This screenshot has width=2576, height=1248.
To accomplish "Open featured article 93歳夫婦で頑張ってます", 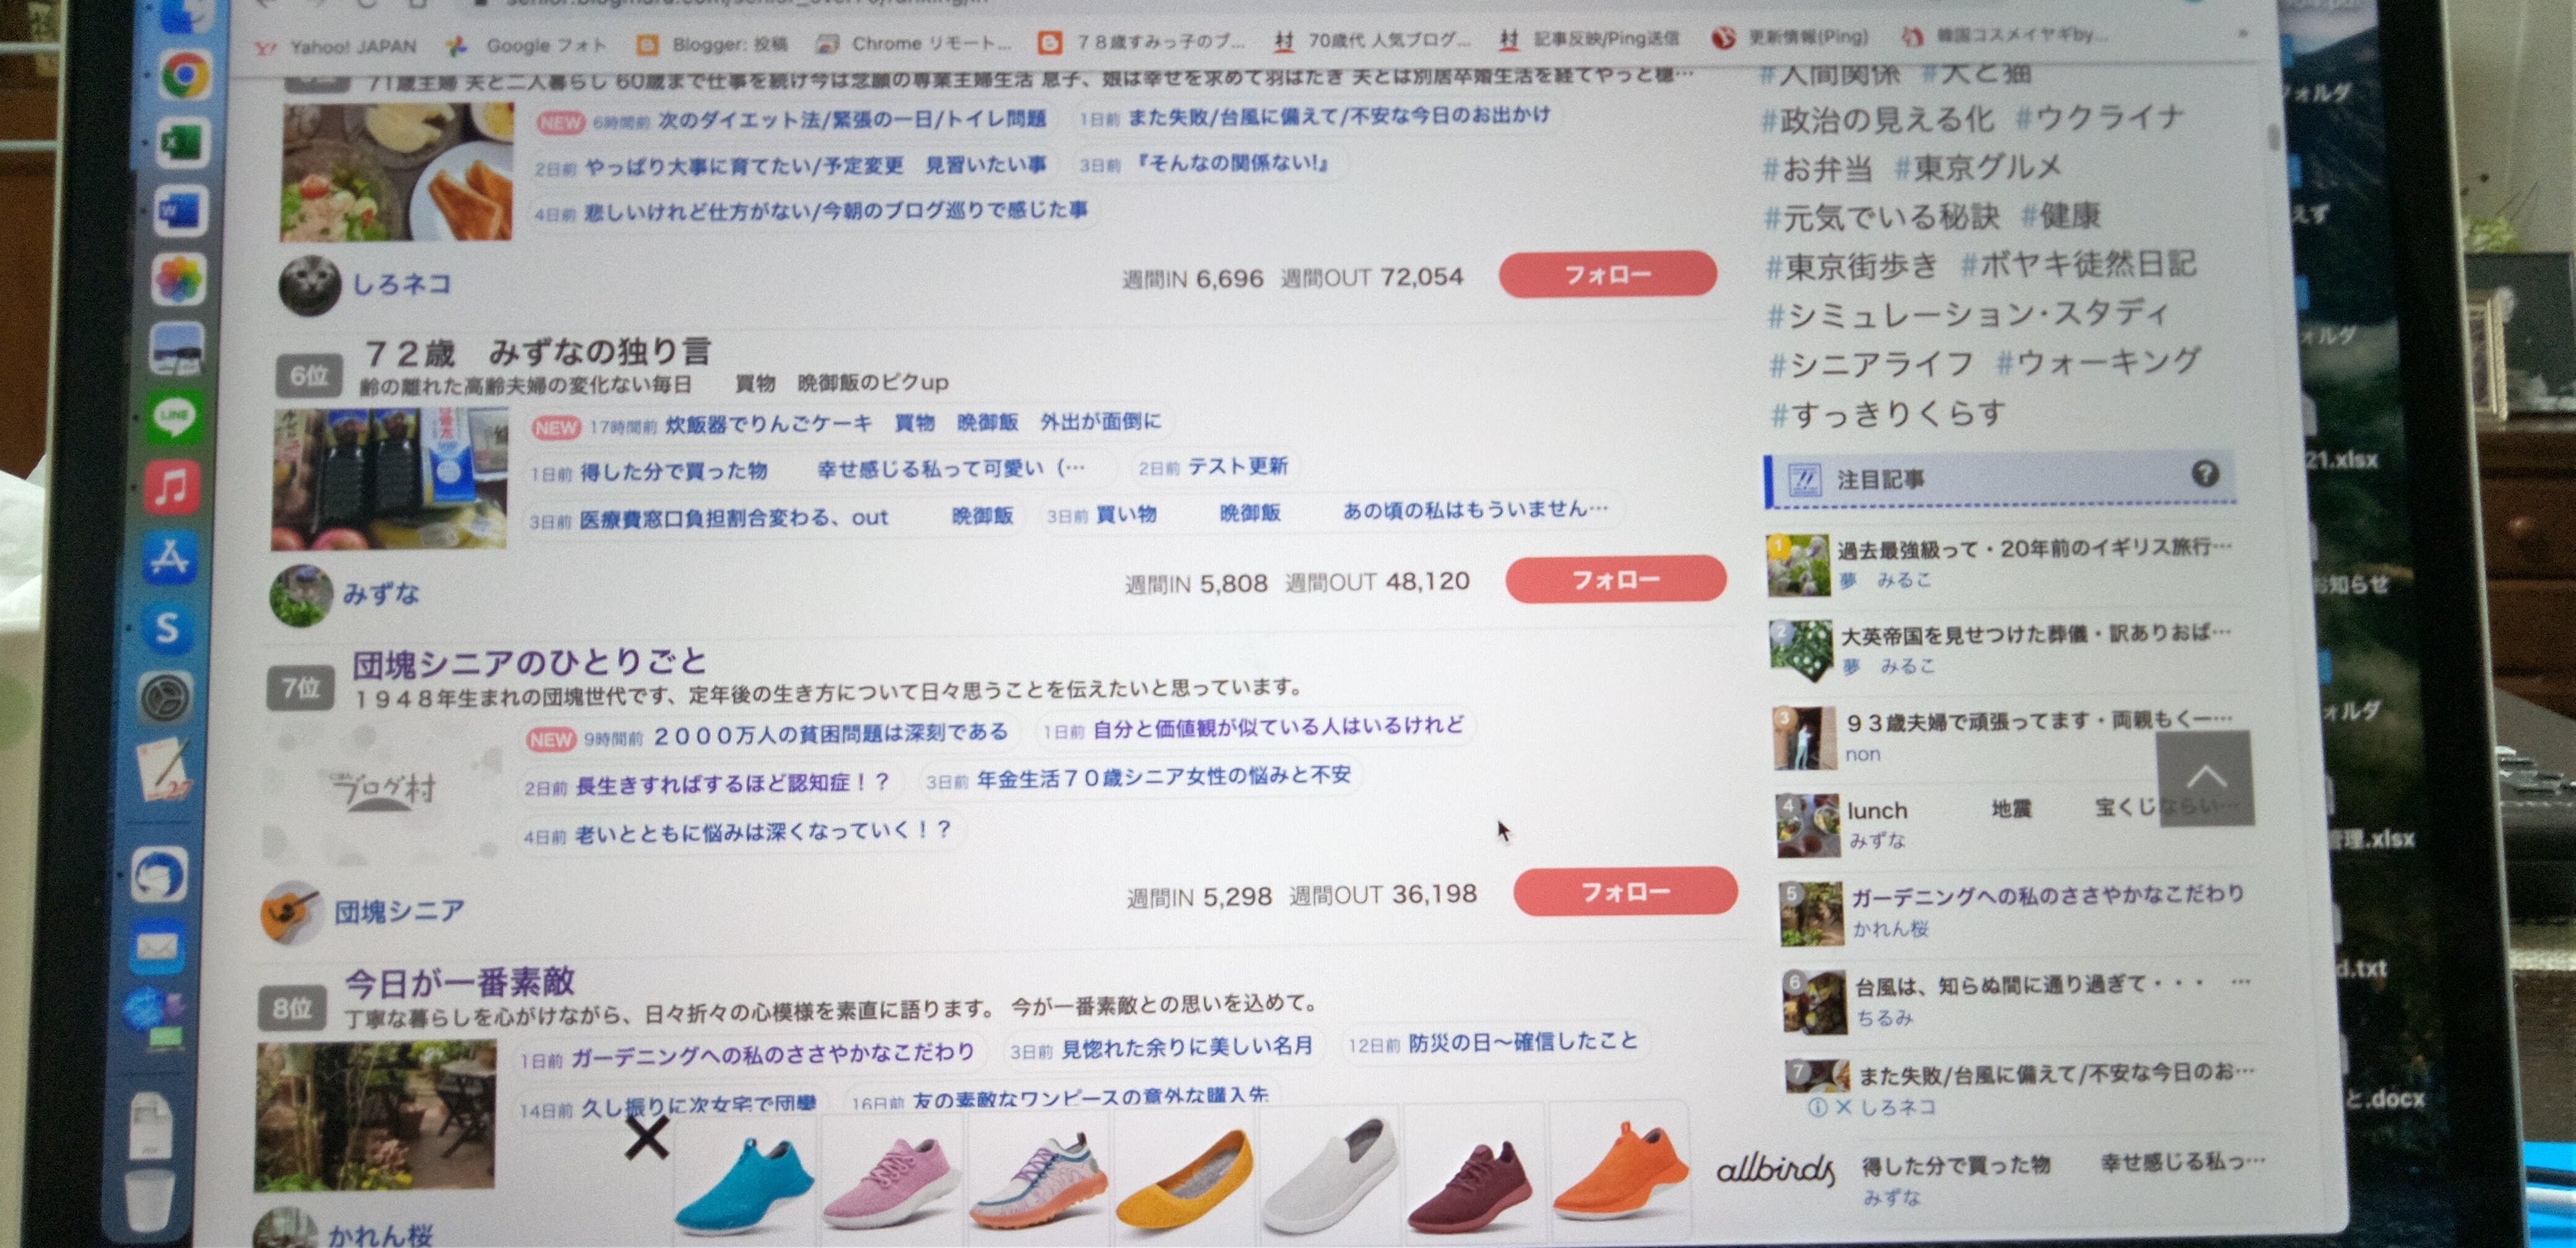I will pyautogui.click(x=2039, y=721).
